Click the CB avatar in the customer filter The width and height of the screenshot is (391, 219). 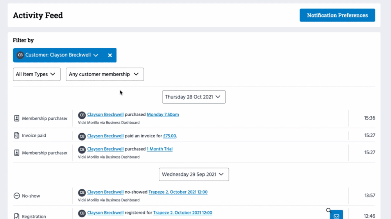(20, 55)
